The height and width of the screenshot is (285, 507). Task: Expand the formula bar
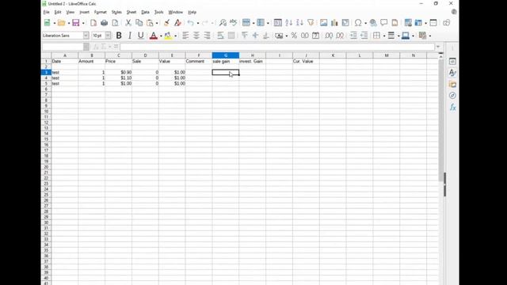click(x=438, y=47)
